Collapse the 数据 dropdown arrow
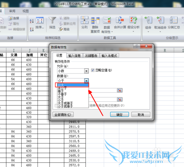This screenshot has height=167, width=184. [86, 81]
